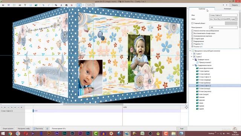Redo the undone action
Viewport: 241px width, 136px height.
(x=49, y=5)
